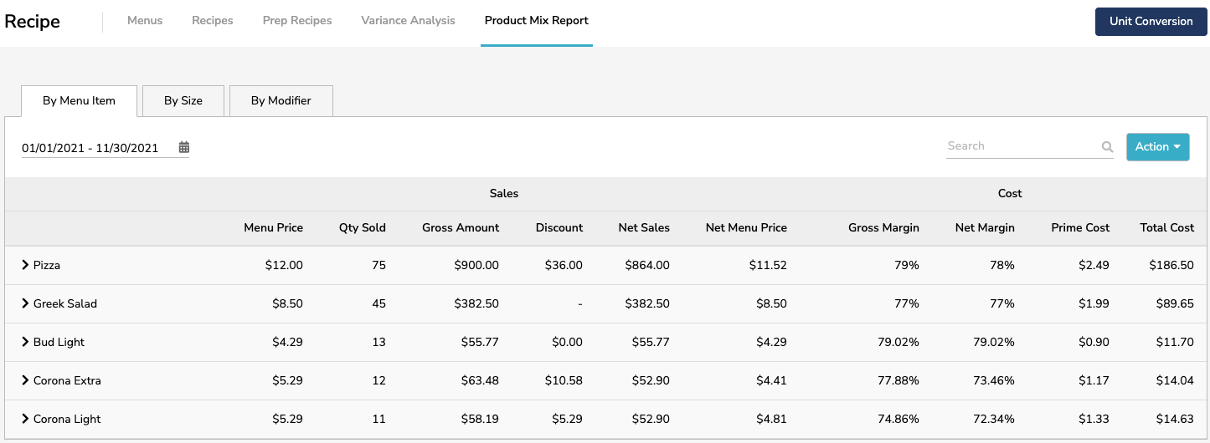Click the search magnifier icon
Screen dimensions: 1210x443
(1107, 147)
